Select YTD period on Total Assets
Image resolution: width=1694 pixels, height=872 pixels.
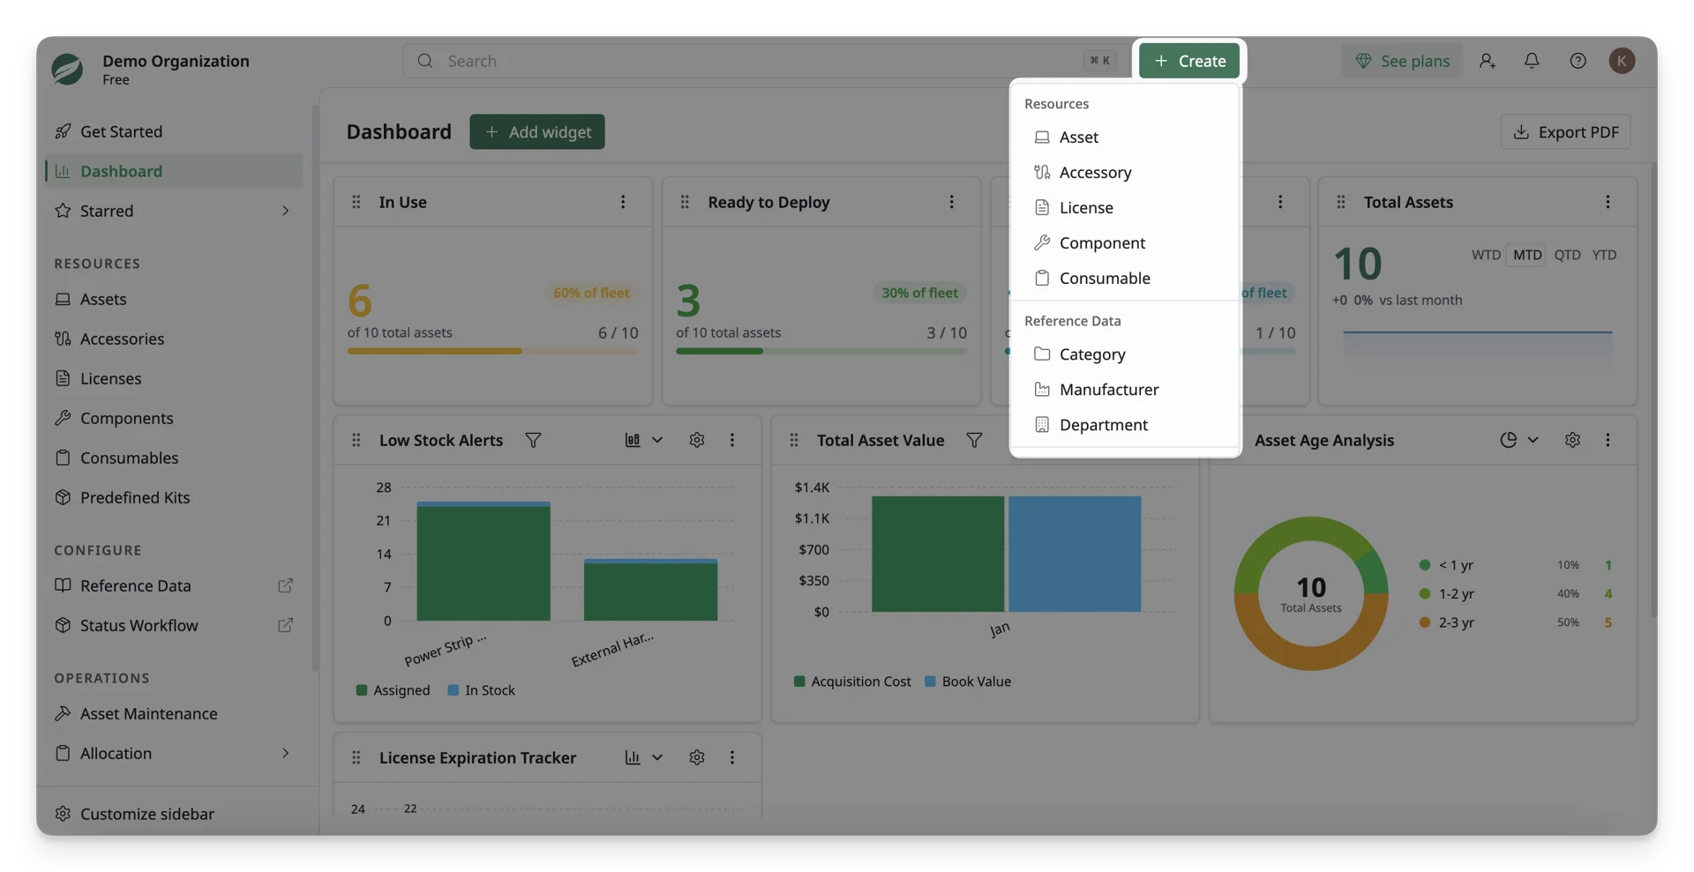[1604, 255]
